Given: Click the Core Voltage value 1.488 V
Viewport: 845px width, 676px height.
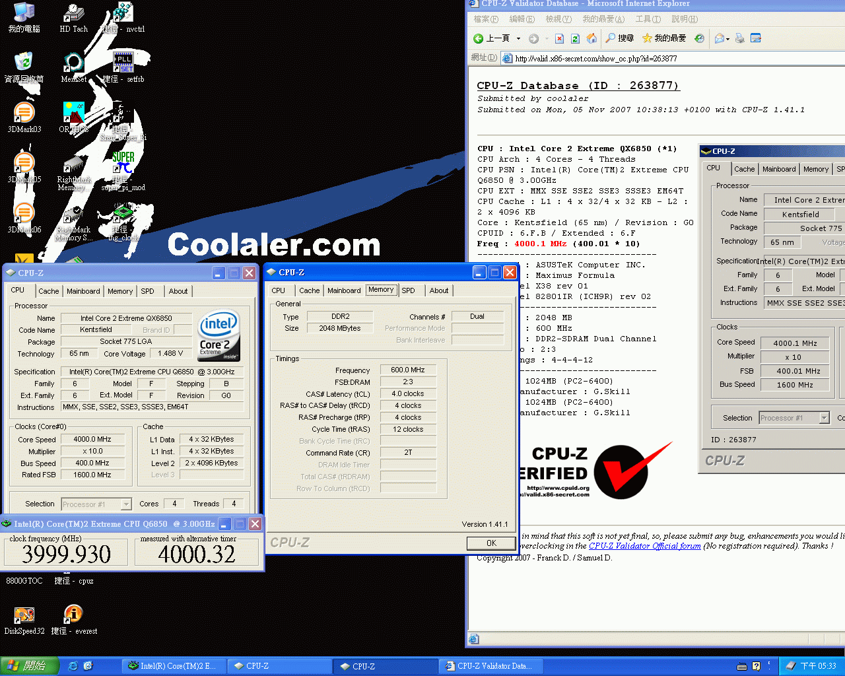Looking at the screenshot, I should click(171, 353).
